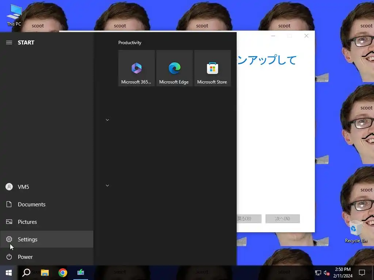The image size is (374, 280).
Task: Open the VM5 user account menu
Action: click(46, 187)
